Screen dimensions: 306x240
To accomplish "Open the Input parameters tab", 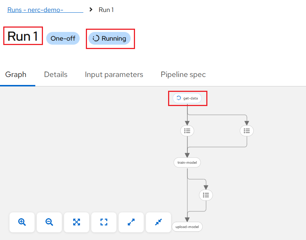I will (114, 74).
